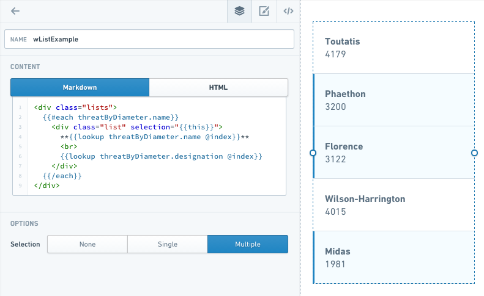Viewport: 484px width, 296px height.
Task: Click the last </div> code line
Action: coord(47,186)
